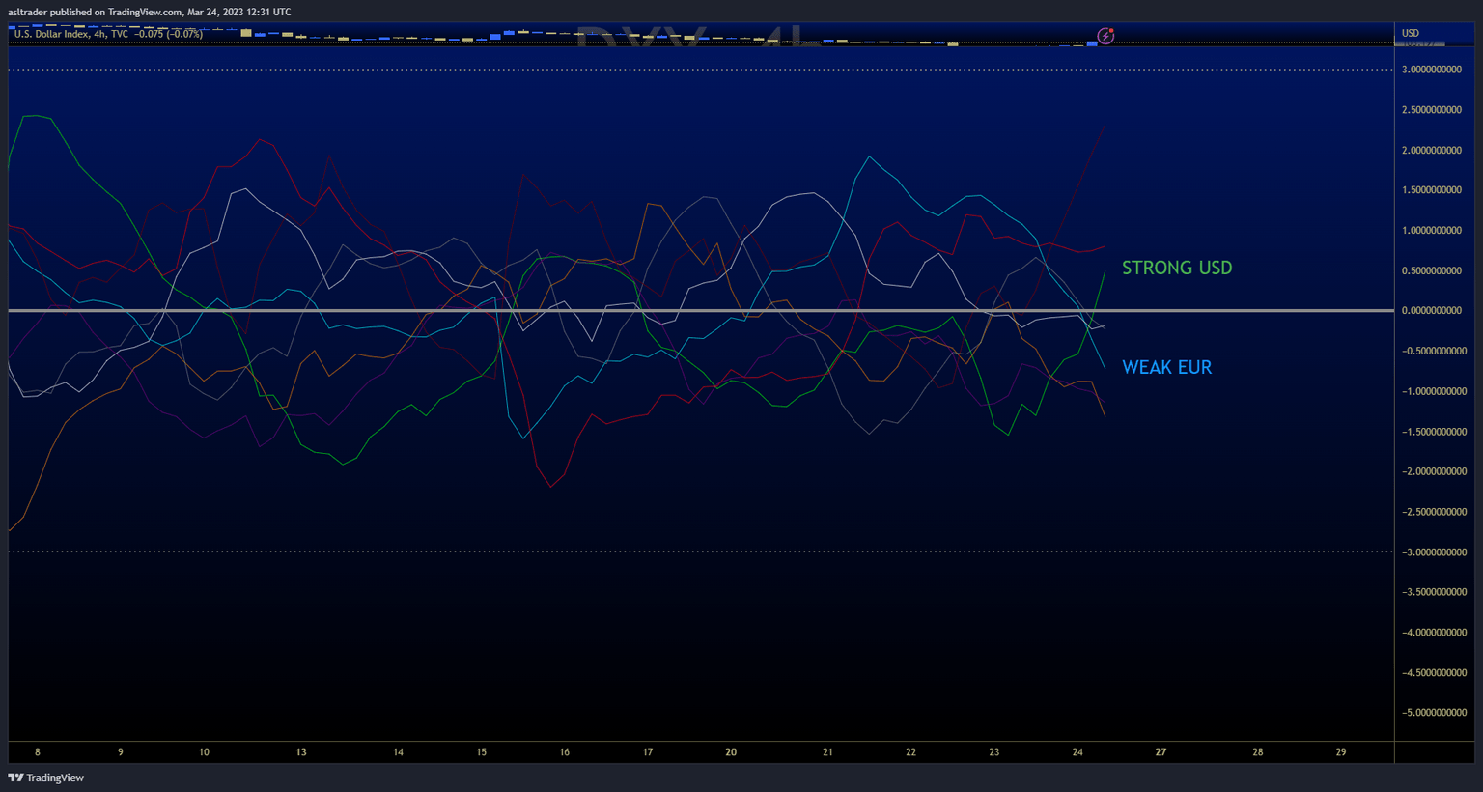Click the date 24 on the time axis

1077,751
